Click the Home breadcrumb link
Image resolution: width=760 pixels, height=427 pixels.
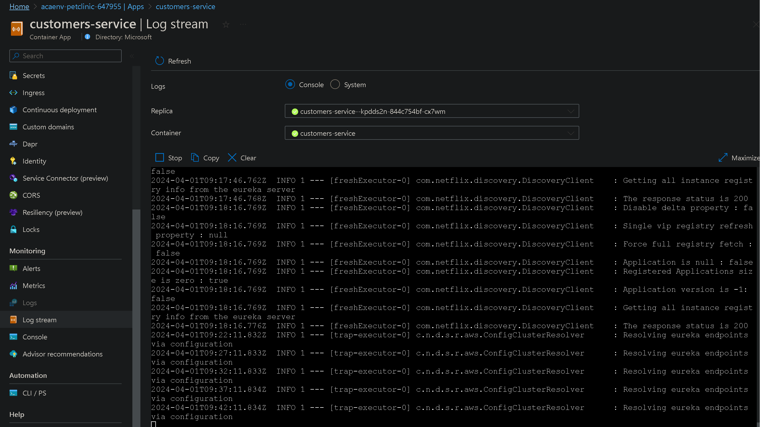coord(19,6)
